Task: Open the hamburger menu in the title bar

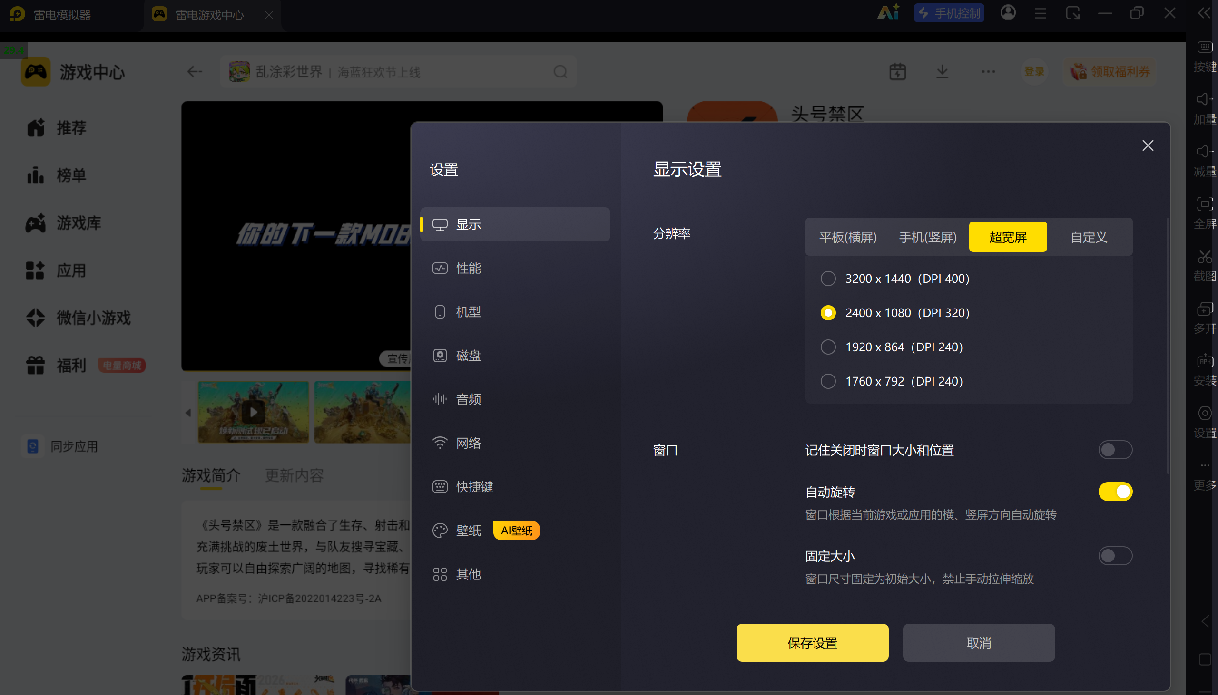Action: coord(1041,13)
